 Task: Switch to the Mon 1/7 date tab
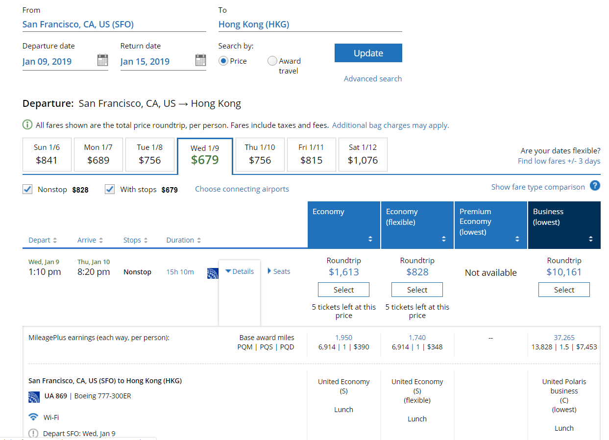(98, 154)
